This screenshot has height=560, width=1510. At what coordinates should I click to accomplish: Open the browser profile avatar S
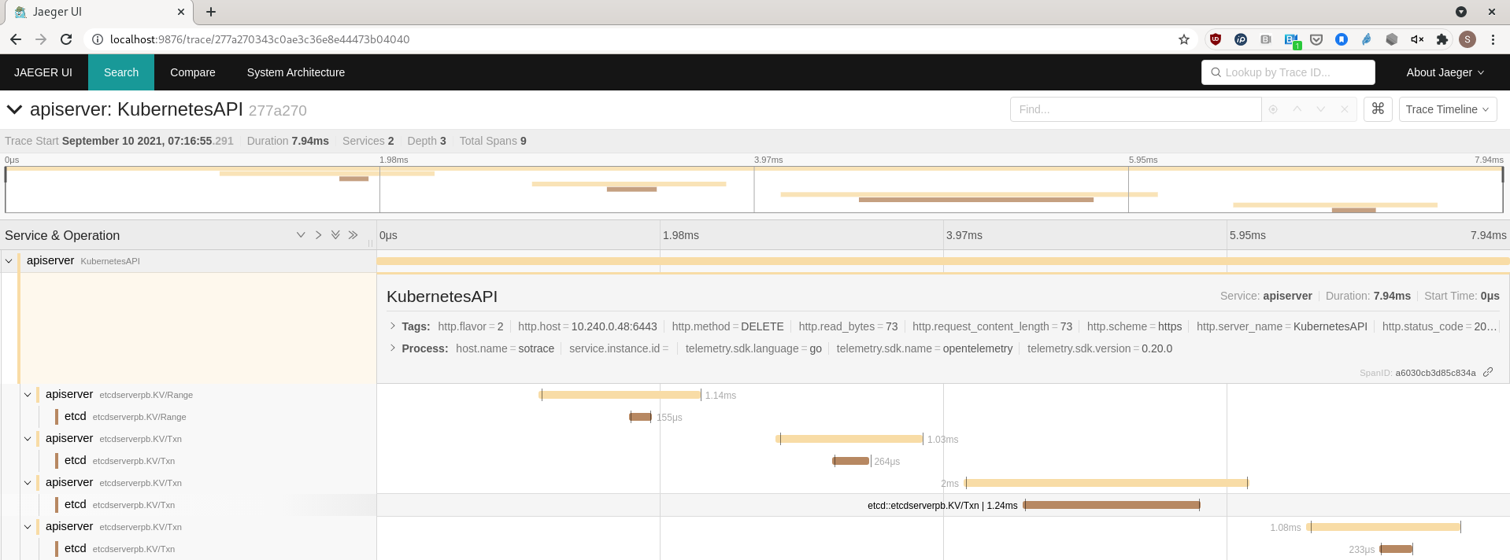[1467, 39]
